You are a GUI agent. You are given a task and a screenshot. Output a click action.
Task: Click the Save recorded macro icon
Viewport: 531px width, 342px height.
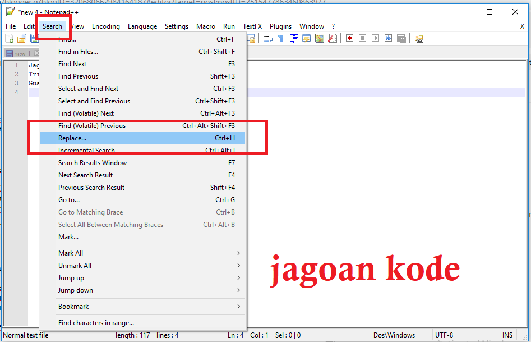[401, 38]
